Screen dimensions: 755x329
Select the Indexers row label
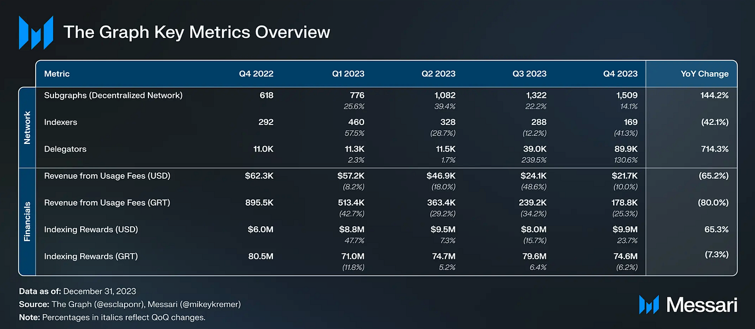click(59, 122)
